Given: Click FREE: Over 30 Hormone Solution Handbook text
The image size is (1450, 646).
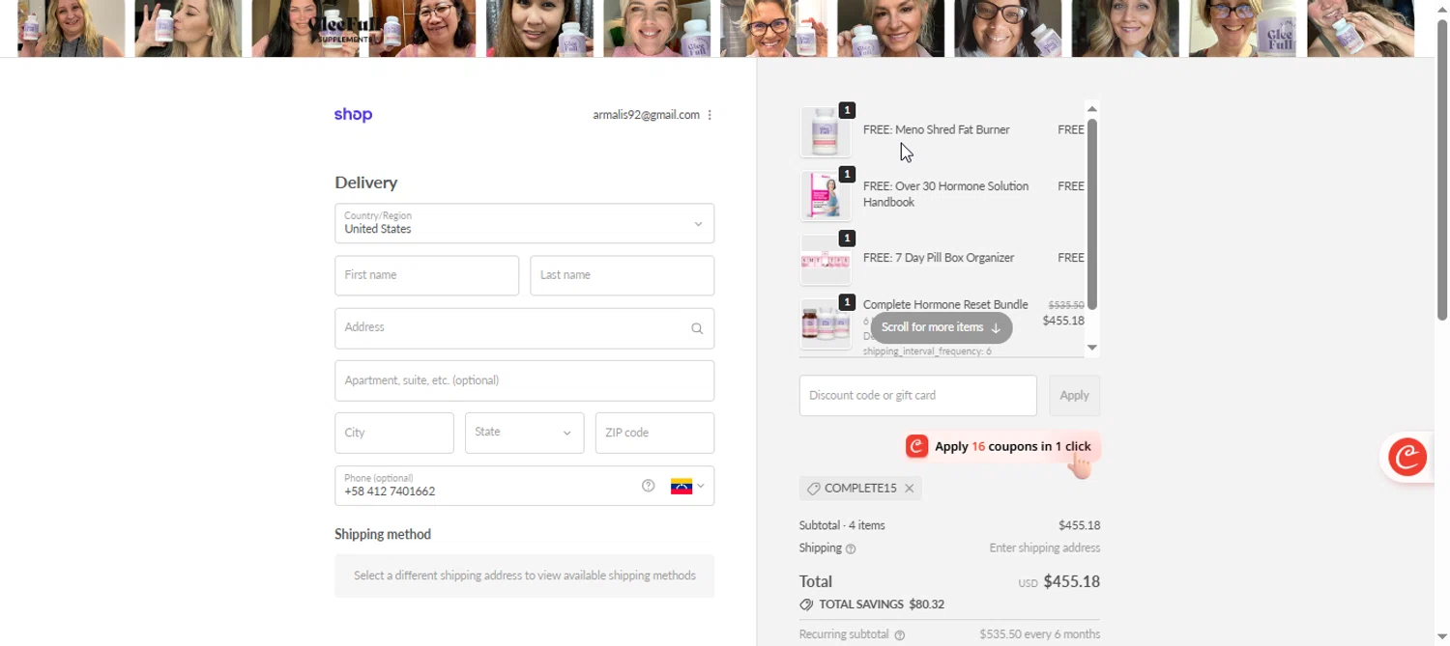Looking at the screenshot, I should [945, 194].
